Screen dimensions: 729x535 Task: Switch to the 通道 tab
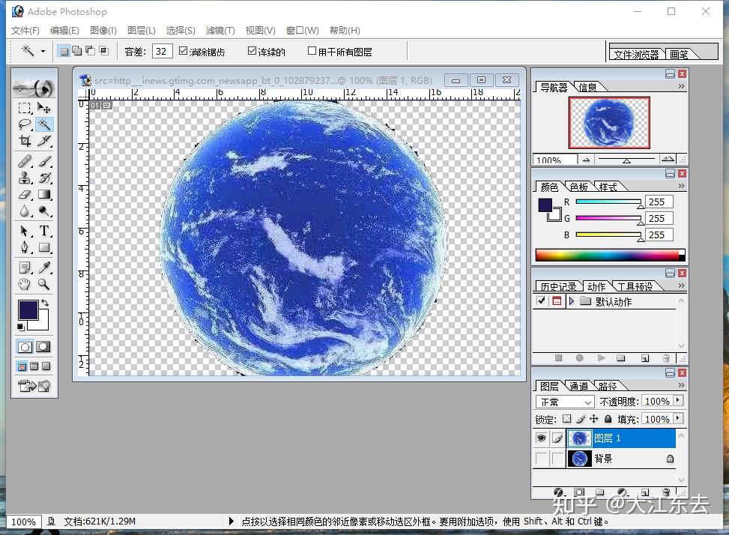[578, 386]
